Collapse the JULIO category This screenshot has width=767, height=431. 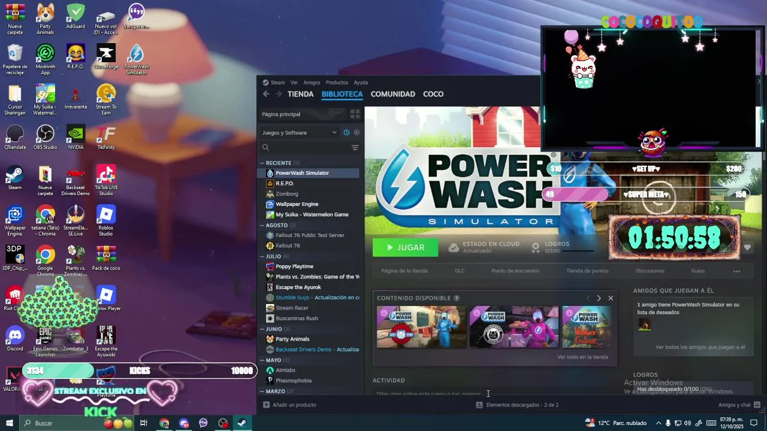click(262, 256)
